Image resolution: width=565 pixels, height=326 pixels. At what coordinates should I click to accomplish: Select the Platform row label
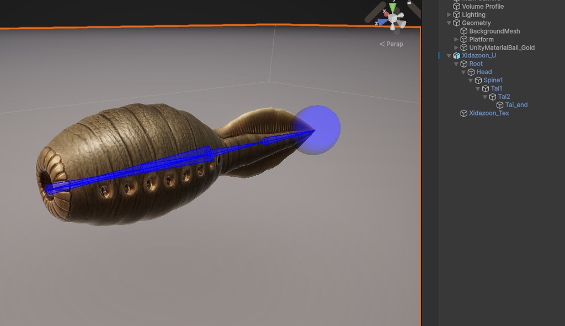pos(481,39)
